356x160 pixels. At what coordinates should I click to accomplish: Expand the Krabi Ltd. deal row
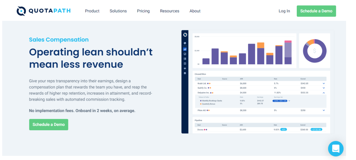[x=324, y=83]
